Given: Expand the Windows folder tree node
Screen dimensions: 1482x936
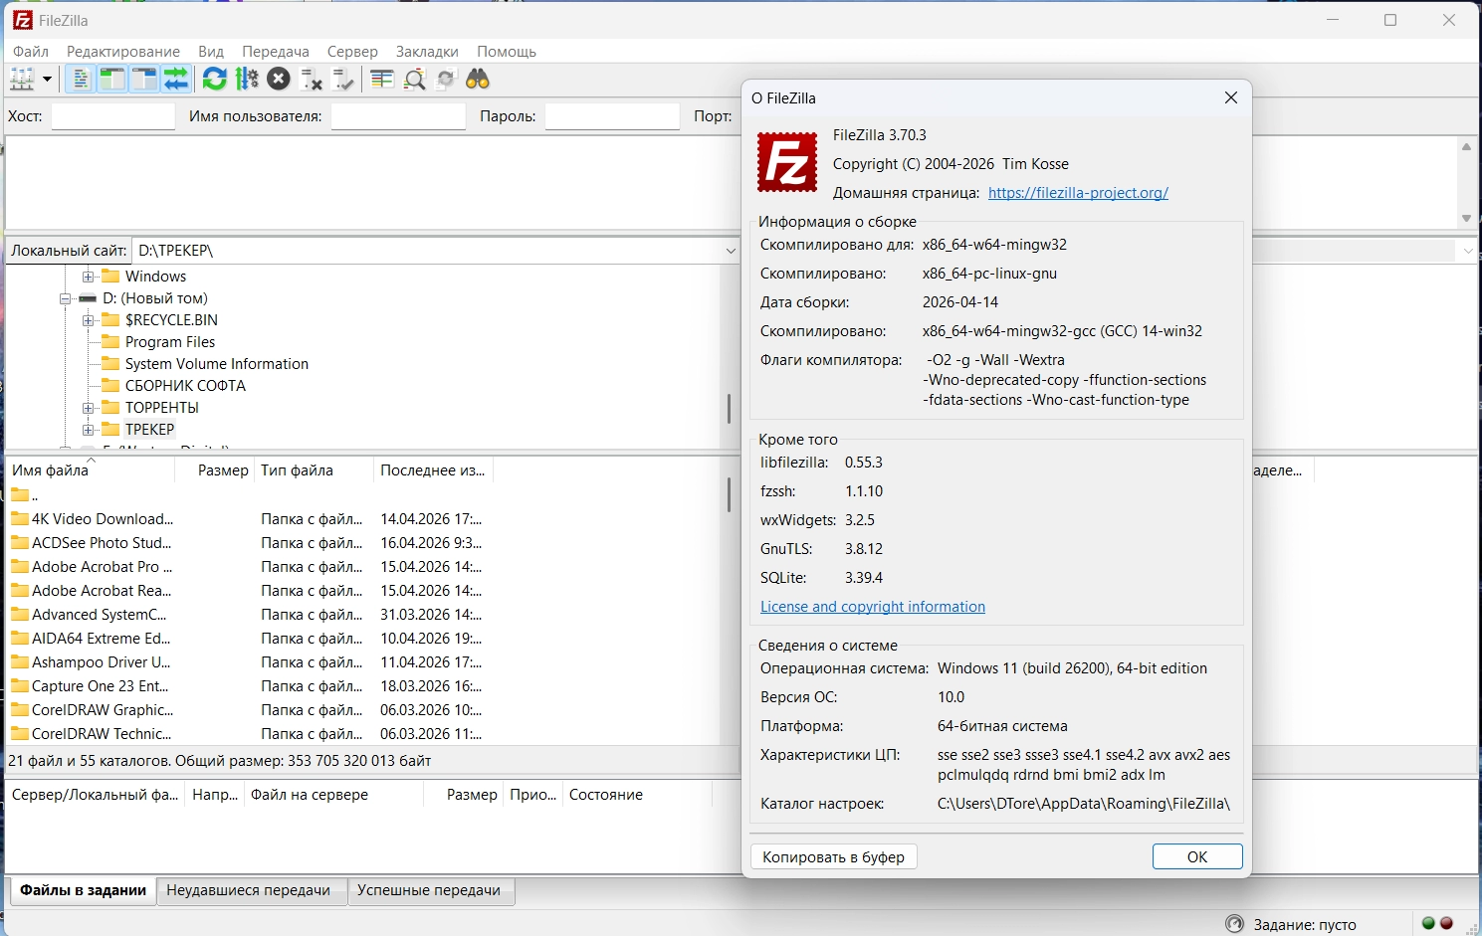Looking at the screenshot, I should pyautogui.click(x=88, y=277).
